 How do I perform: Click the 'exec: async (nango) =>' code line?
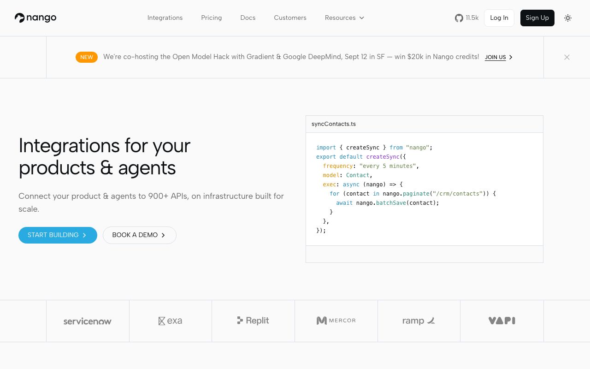[x=363, y=184]
